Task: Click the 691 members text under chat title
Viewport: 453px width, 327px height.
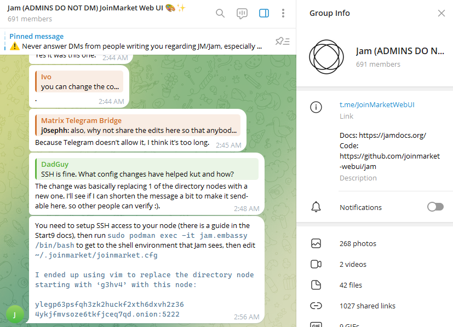Action: point(30,19)
